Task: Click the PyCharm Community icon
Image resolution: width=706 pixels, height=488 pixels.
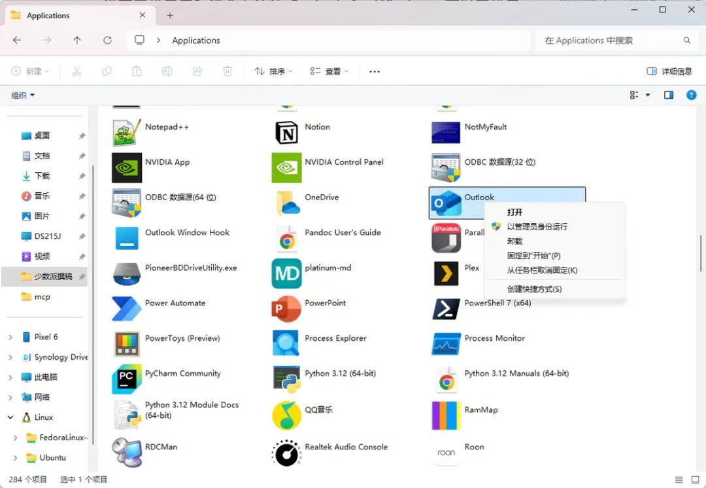Action: (127, 379)
